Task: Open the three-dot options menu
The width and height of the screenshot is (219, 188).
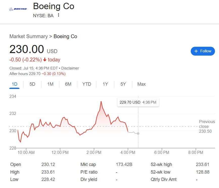Action: click(59, 15)
